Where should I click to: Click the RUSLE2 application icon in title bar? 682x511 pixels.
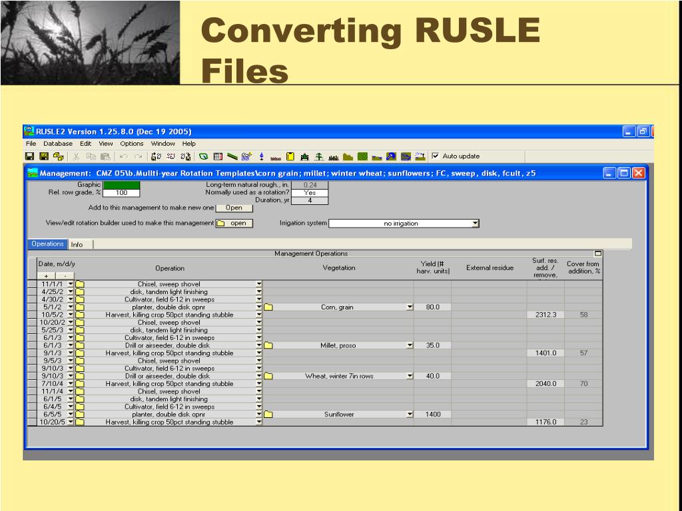click(x=29, y=131)
